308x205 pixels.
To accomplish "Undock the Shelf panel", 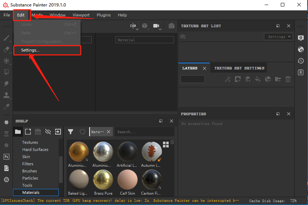I will coord(161,121).
